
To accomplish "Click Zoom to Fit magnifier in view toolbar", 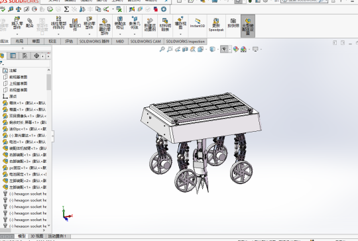I will pyautogui.click(x=162, y=49).
